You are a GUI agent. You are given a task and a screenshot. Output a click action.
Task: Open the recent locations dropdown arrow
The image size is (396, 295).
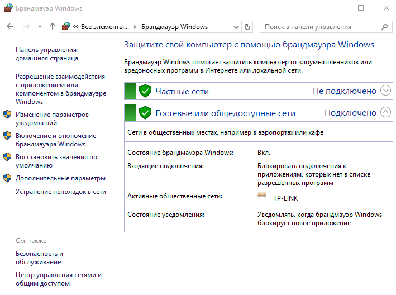(x=40, y=26)
